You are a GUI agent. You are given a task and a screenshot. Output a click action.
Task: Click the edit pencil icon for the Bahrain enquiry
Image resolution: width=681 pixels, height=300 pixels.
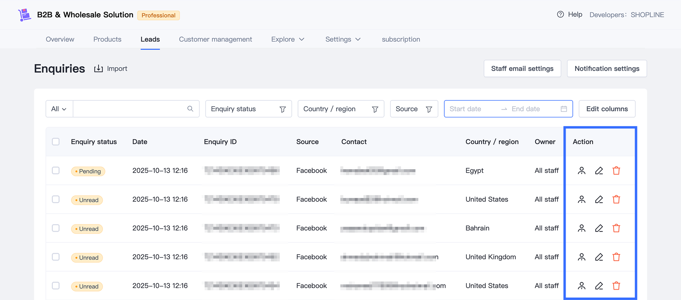tap(599, 228)
